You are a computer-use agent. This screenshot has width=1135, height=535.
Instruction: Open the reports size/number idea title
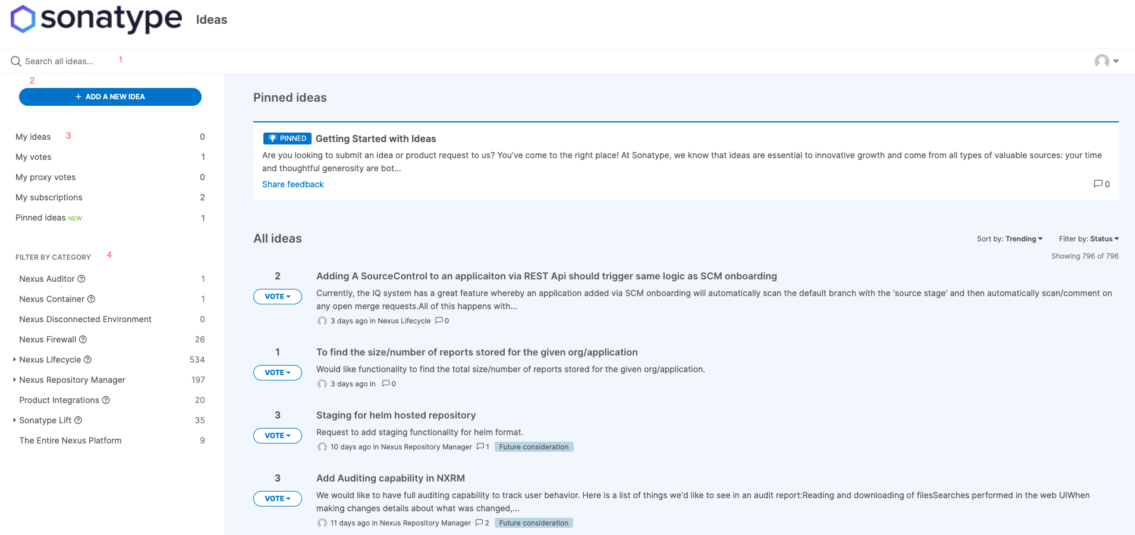coord(477,352)
